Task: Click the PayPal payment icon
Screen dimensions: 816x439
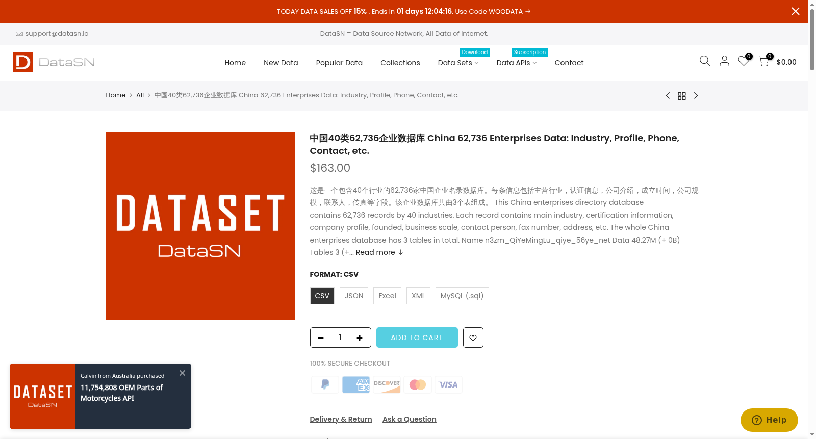Action: pyautogui.click(x=325, y=384)
